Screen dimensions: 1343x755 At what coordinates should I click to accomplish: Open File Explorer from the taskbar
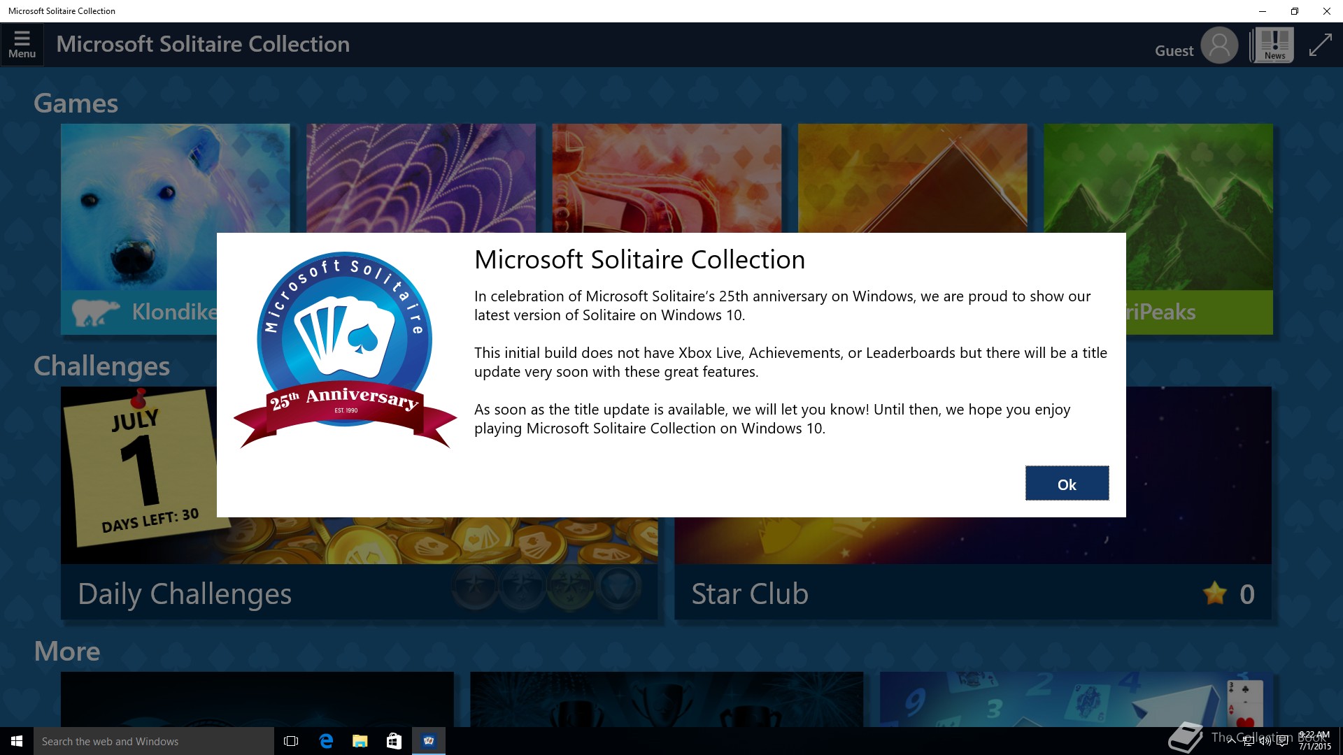click(360, 741)
